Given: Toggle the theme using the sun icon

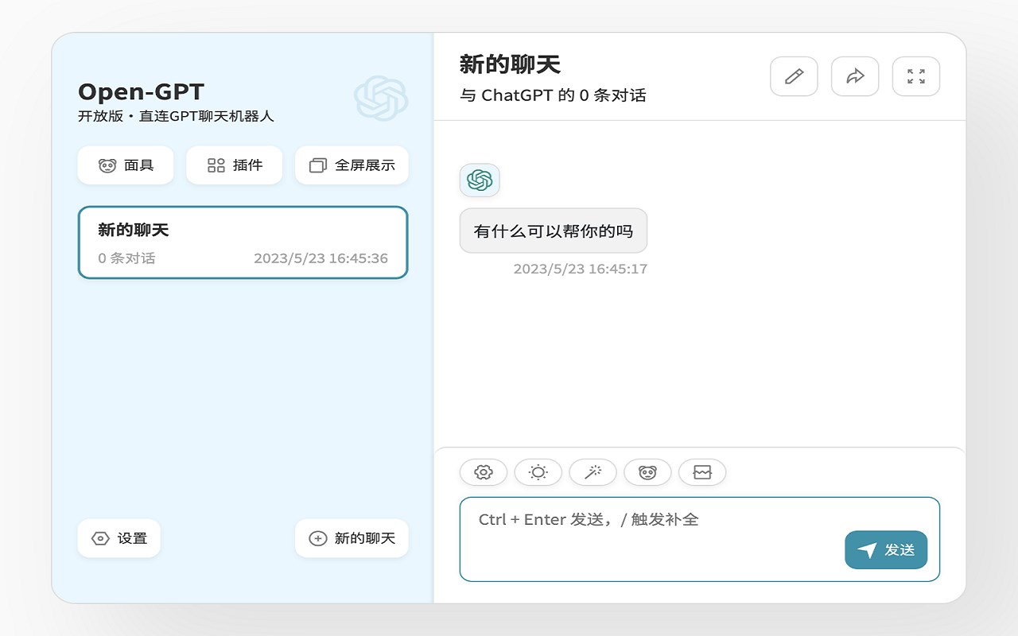Looking at the screenshot, I should 538,471.
